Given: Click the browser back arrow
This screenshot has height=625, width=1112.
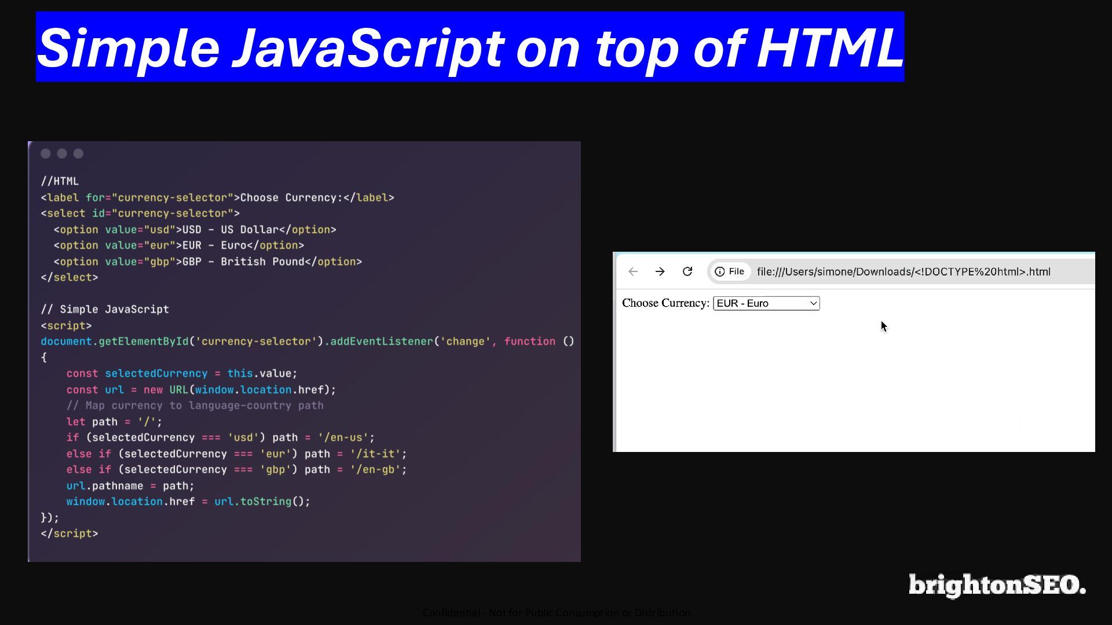Looking at the screenshot, I should (633, 272).
